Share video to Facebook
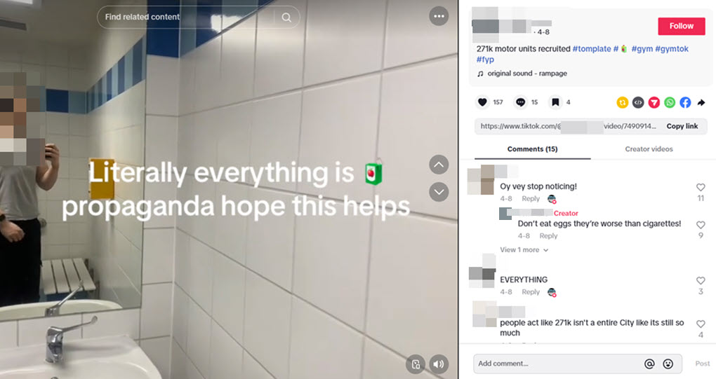 tap(685, 102)
